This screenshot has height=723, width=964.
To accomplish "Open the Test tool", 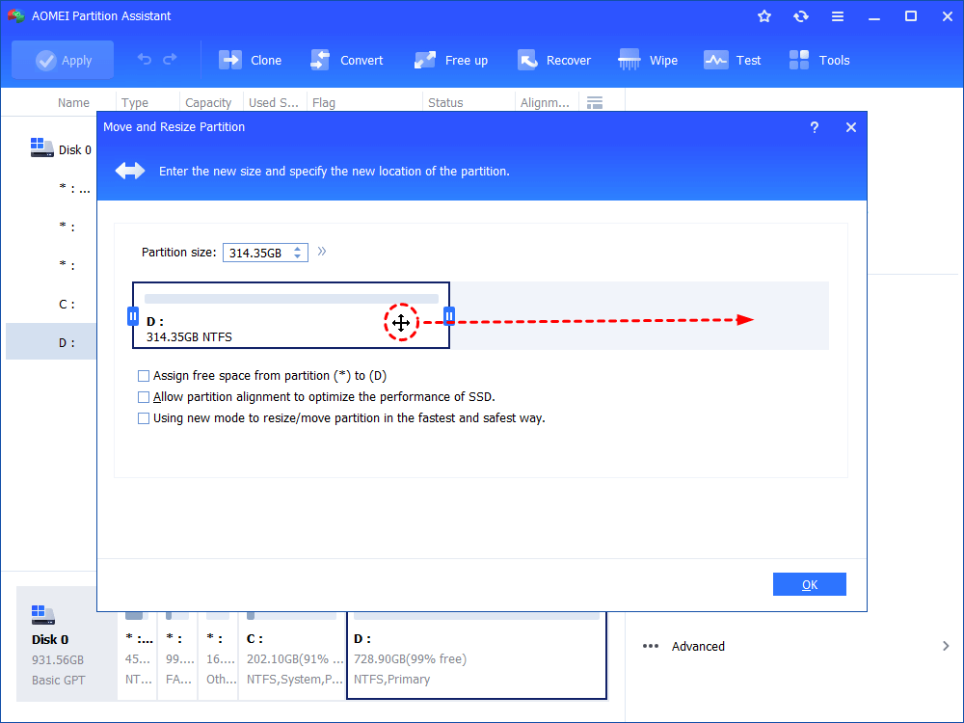I will coord(733,60).
